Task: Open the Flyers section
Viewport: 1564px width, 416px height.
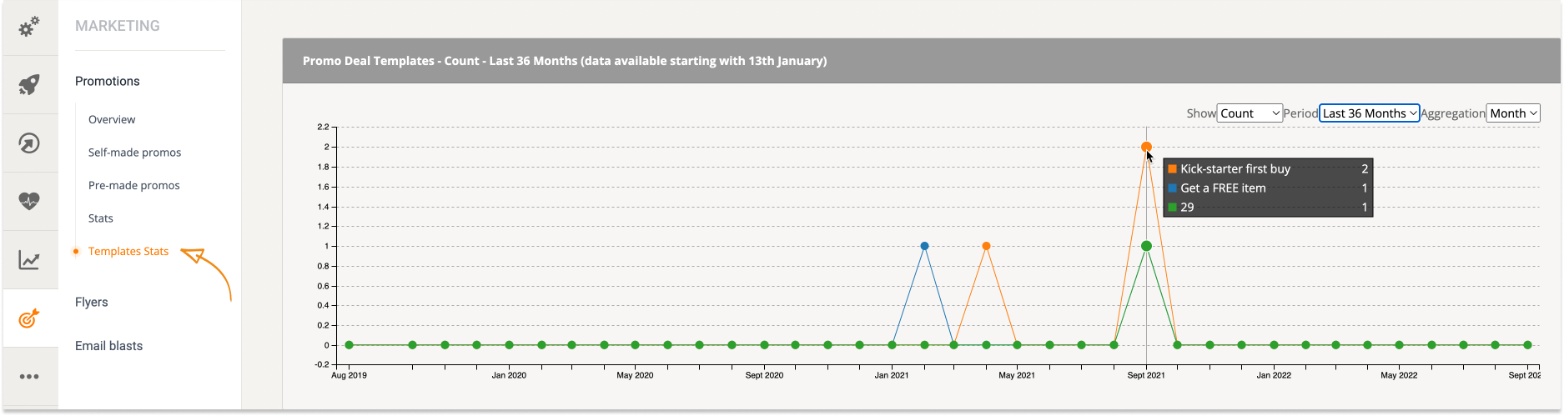Action: coord(92,302)
